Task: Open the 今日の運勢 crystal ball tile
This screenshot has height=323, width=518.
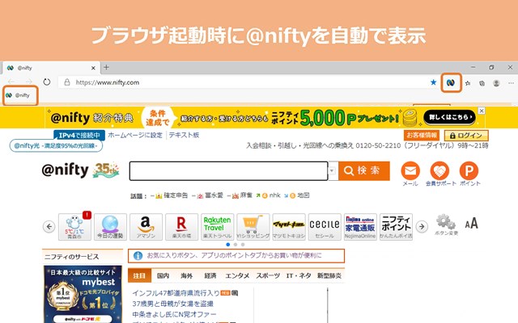Action: pyautogui.click(x=110, y=227)
